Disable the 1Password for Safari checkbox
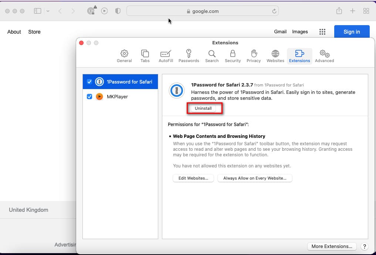The height and width of the screenshot is (255, 376). (x=89, y=82)
